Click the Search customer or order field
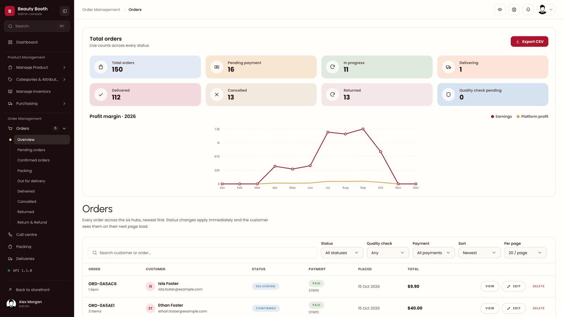564x317 pixels. 203,253
